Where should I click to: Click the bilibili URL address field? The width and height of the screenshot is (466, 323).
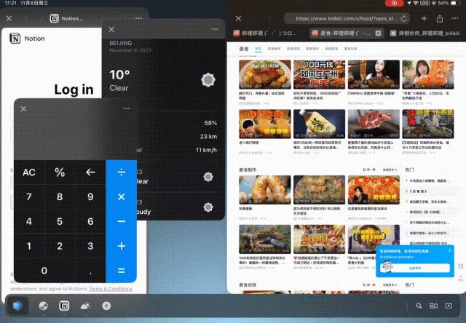347,18
